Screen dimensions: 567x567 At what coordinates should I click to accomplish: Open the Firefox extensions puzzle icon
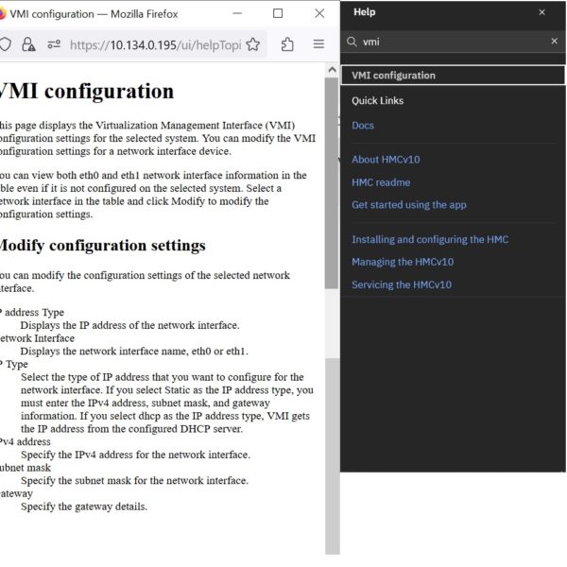pyautogui.click(x=287, y=44)
